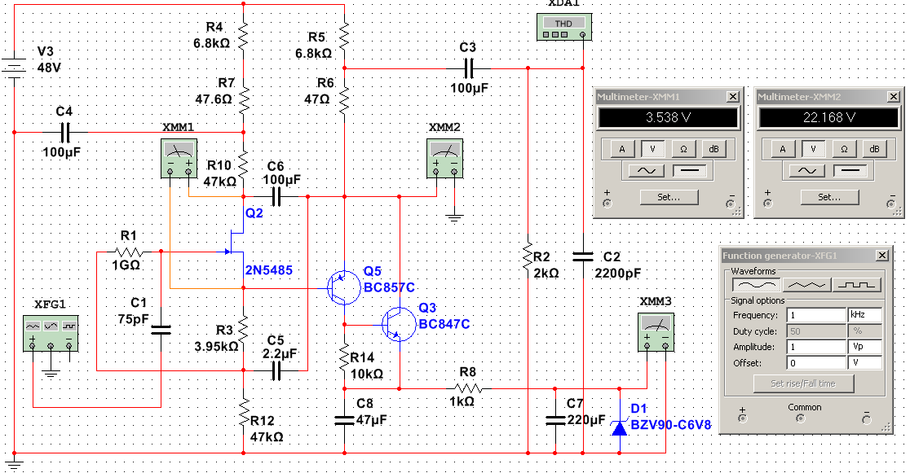Click the Amplitude value field
The image size is (910, 473).
tap(816, 347)
